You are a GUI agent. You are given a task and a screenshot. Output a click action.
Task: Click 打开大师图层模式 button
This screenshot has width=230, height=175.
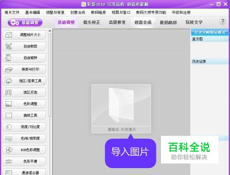[210, 32]
